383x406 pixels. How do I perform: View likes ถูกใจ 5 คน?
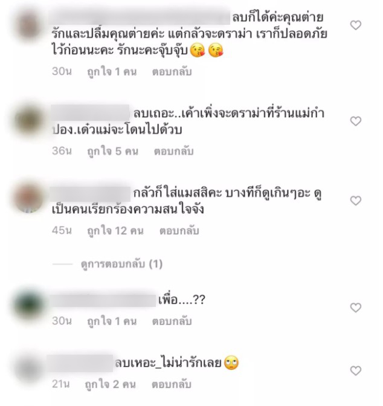click(x=112, y=151)
